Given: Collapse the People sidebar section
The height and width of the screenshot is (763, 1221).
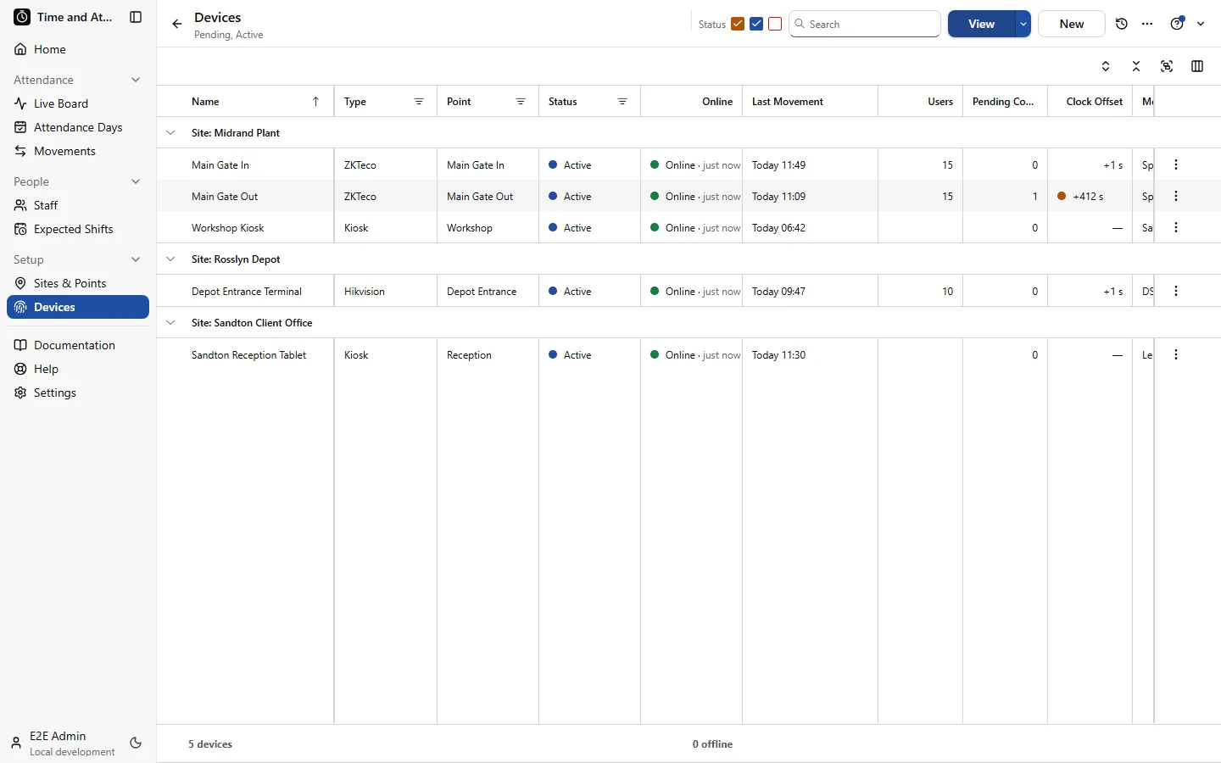Looking at the screenshot, I should click(136, 181).
